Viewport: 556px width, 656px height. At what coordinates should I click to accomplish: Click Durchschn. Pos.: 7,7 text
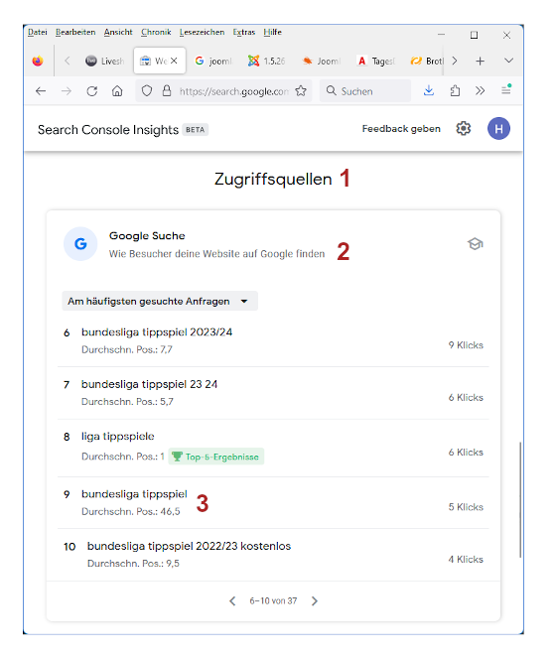coord(127,349)
